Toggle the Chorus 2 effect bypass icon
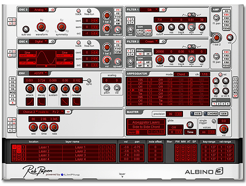Screen dimensions: 246x186 [x=68, y=112]
